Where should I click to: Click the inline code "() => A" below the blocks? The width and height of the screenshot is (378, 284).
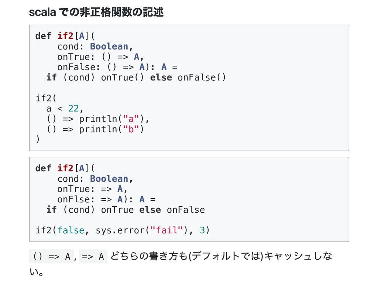pos(51,256)
